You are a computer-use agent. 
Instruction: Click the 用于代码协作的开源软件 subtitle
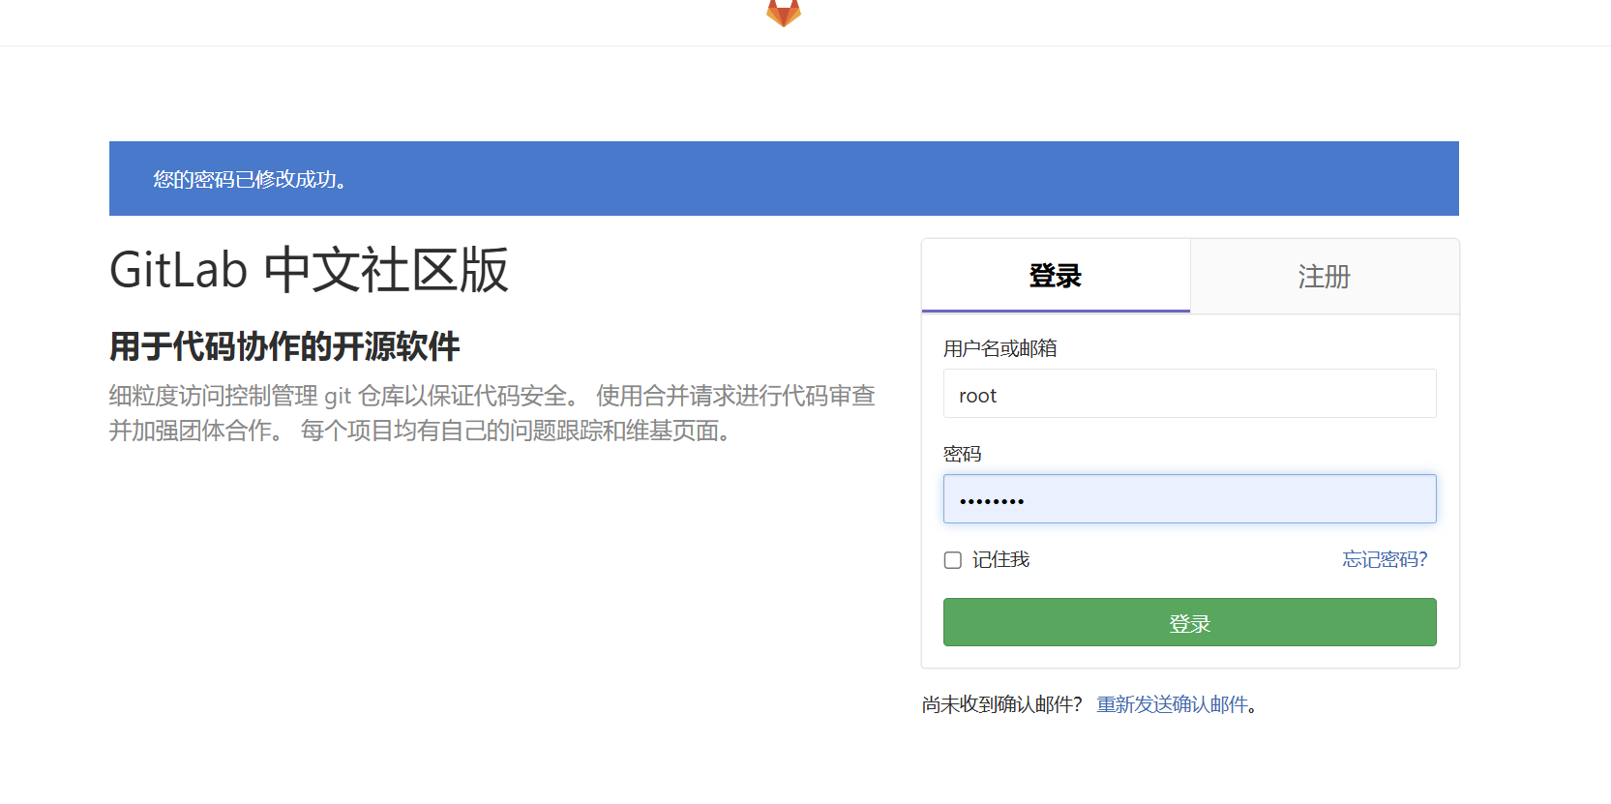point(284,346)
